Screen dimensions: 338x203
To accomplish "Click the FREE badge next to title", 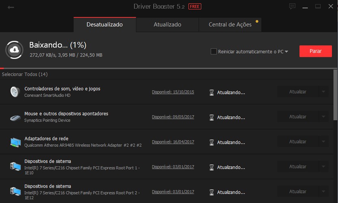I will [x=195, y=6].
